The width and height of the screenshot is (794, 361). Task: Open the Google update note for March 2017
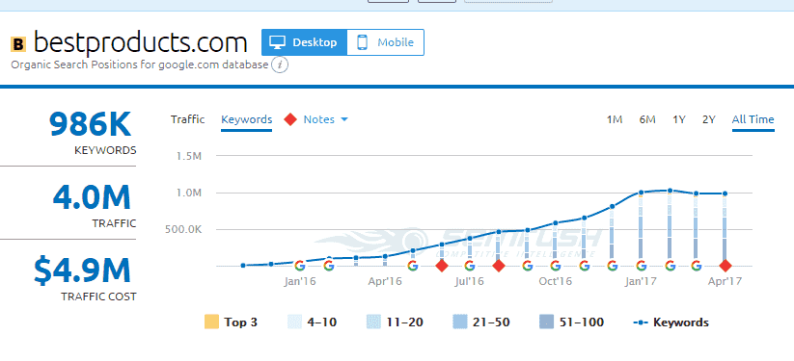tap(697, 266)
